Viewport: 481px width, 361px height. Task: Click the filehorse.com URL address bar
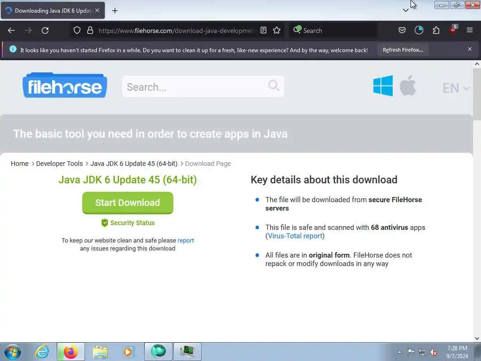[x=176, y=31]
